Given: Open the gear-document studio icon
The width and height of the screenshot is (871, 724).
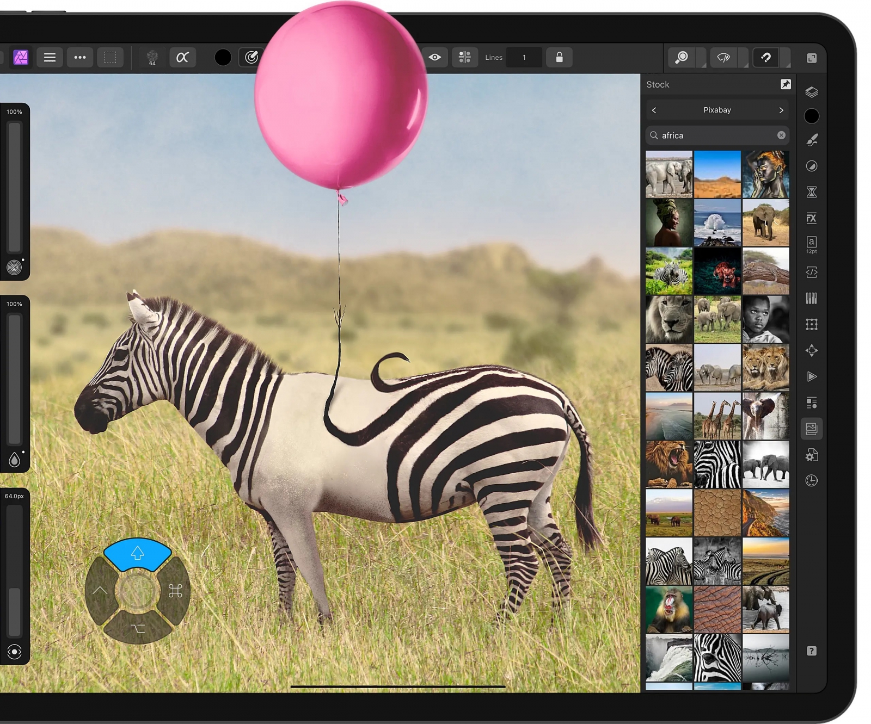Looking at the screenshot, I should click(812, 455).
